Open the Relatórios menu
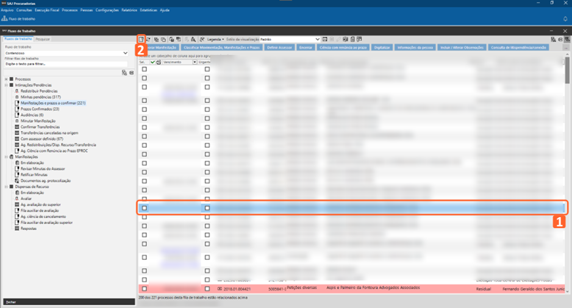 click(x=129, y=10)
